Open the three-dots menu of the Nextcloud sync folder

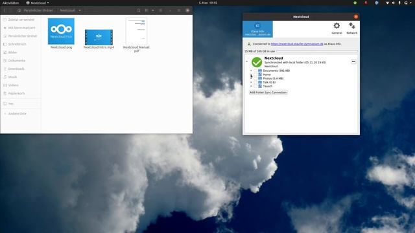click(x=353, y=61)
